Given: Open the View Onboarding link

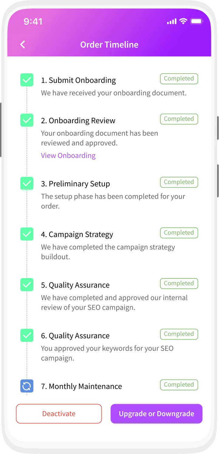Looking at the screenshot, I should [68, 155].
